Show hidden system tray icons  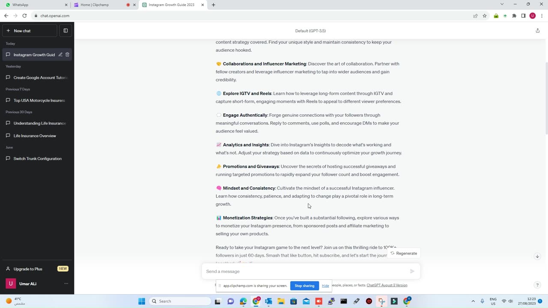(x=473, y=301)
